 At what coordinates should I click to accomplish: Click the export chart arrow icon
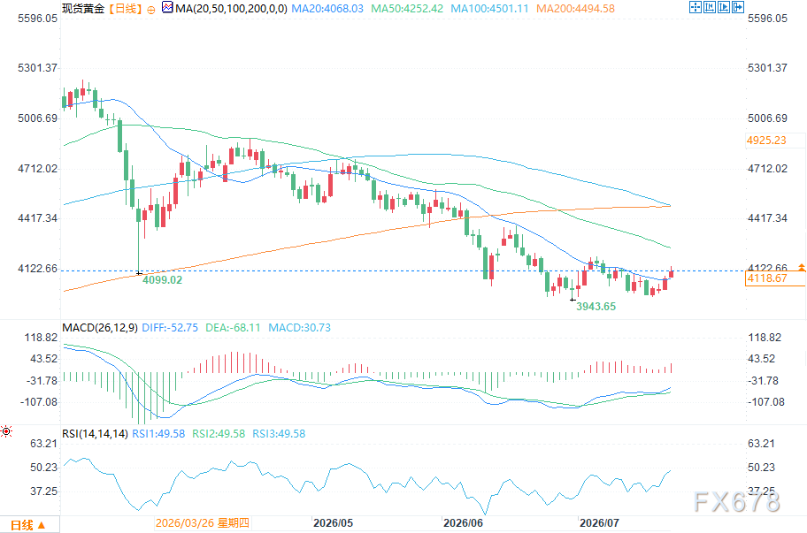click(738, 7)
